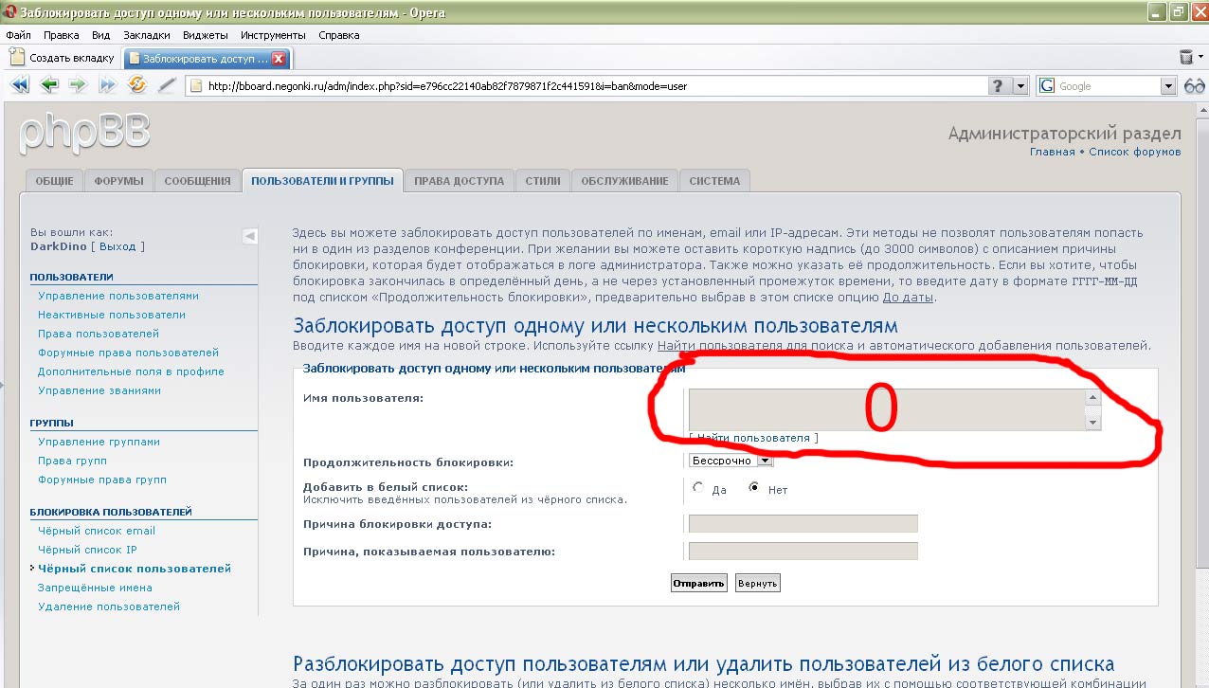
Task: Go back with the green arrow
Action: (48, 85)
